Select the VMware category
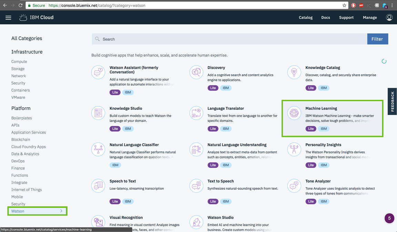 pyautogui.click(x=18, y=97)
